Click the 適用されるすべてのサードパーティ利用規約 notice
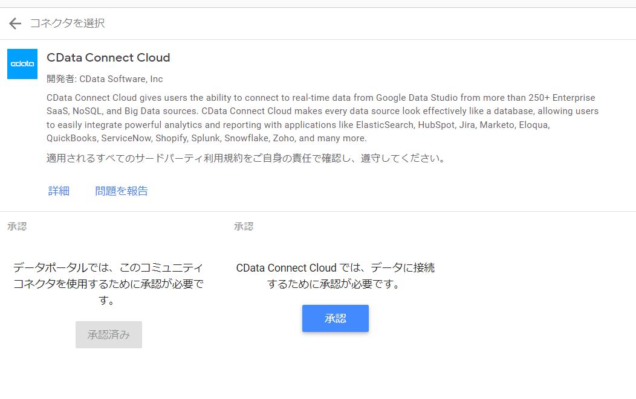Image resolution: width=636 pixels, height=399 pixels. 246,158
